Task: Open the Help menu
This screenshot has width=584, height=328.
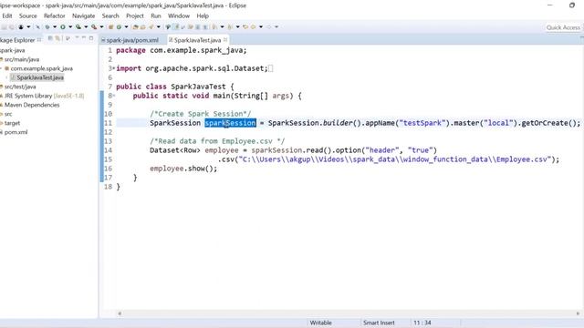Action: pos(203,16)
